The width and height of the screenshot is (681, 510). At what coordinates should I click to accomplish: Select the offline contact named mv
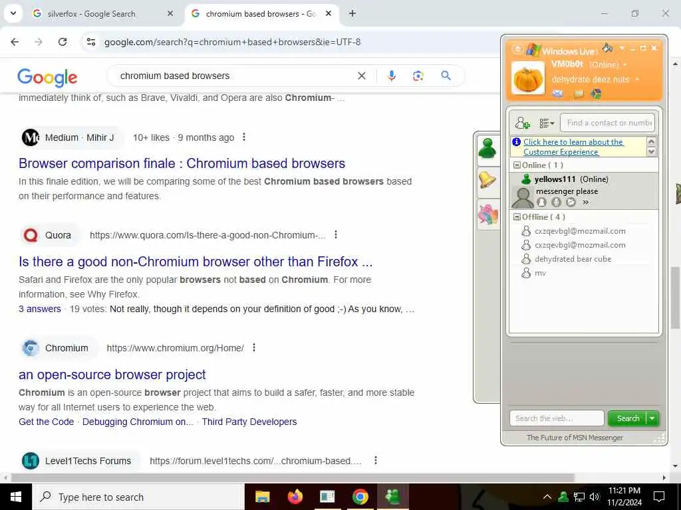pyautogui.click(x=540, y=273)
